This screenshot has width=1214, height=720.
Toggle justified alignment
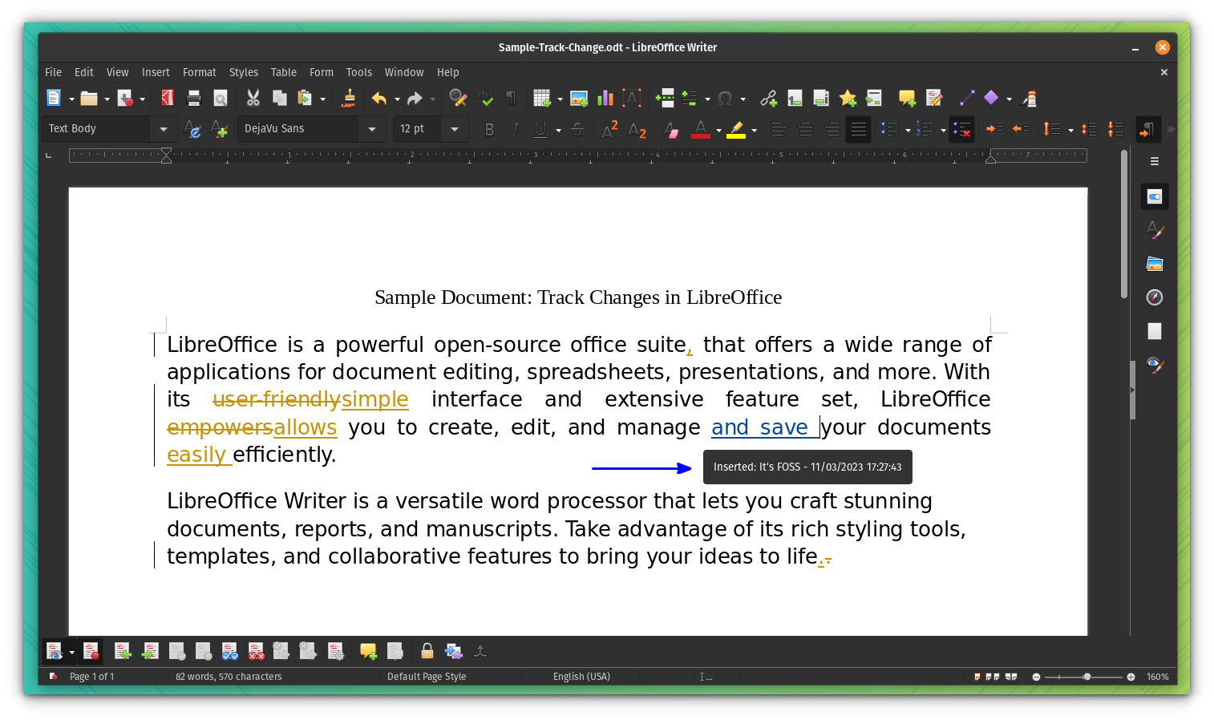[x=858, y=128]
